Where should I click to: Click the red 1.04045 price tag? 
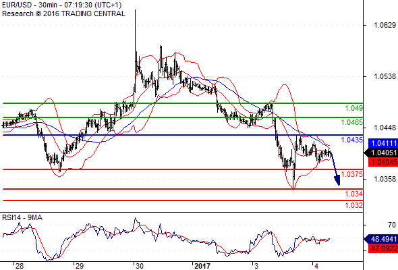[x=382, y=162]
